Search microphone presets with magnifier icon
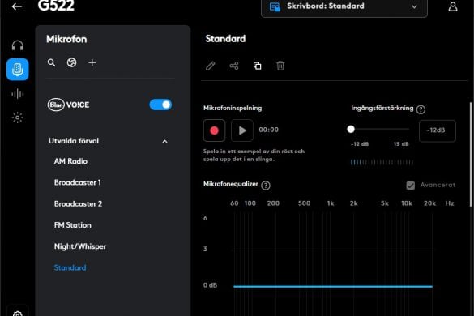 click(x=51, y=62)
